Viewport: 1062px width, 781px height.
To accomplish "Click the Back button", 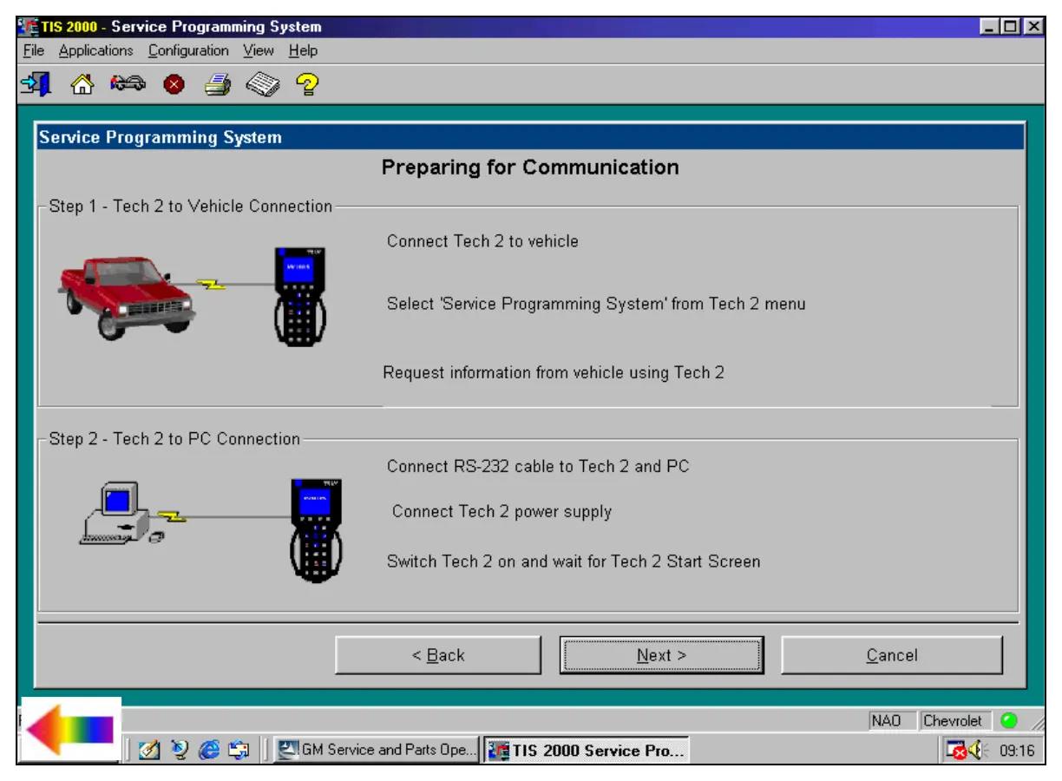I will (438, 655).
